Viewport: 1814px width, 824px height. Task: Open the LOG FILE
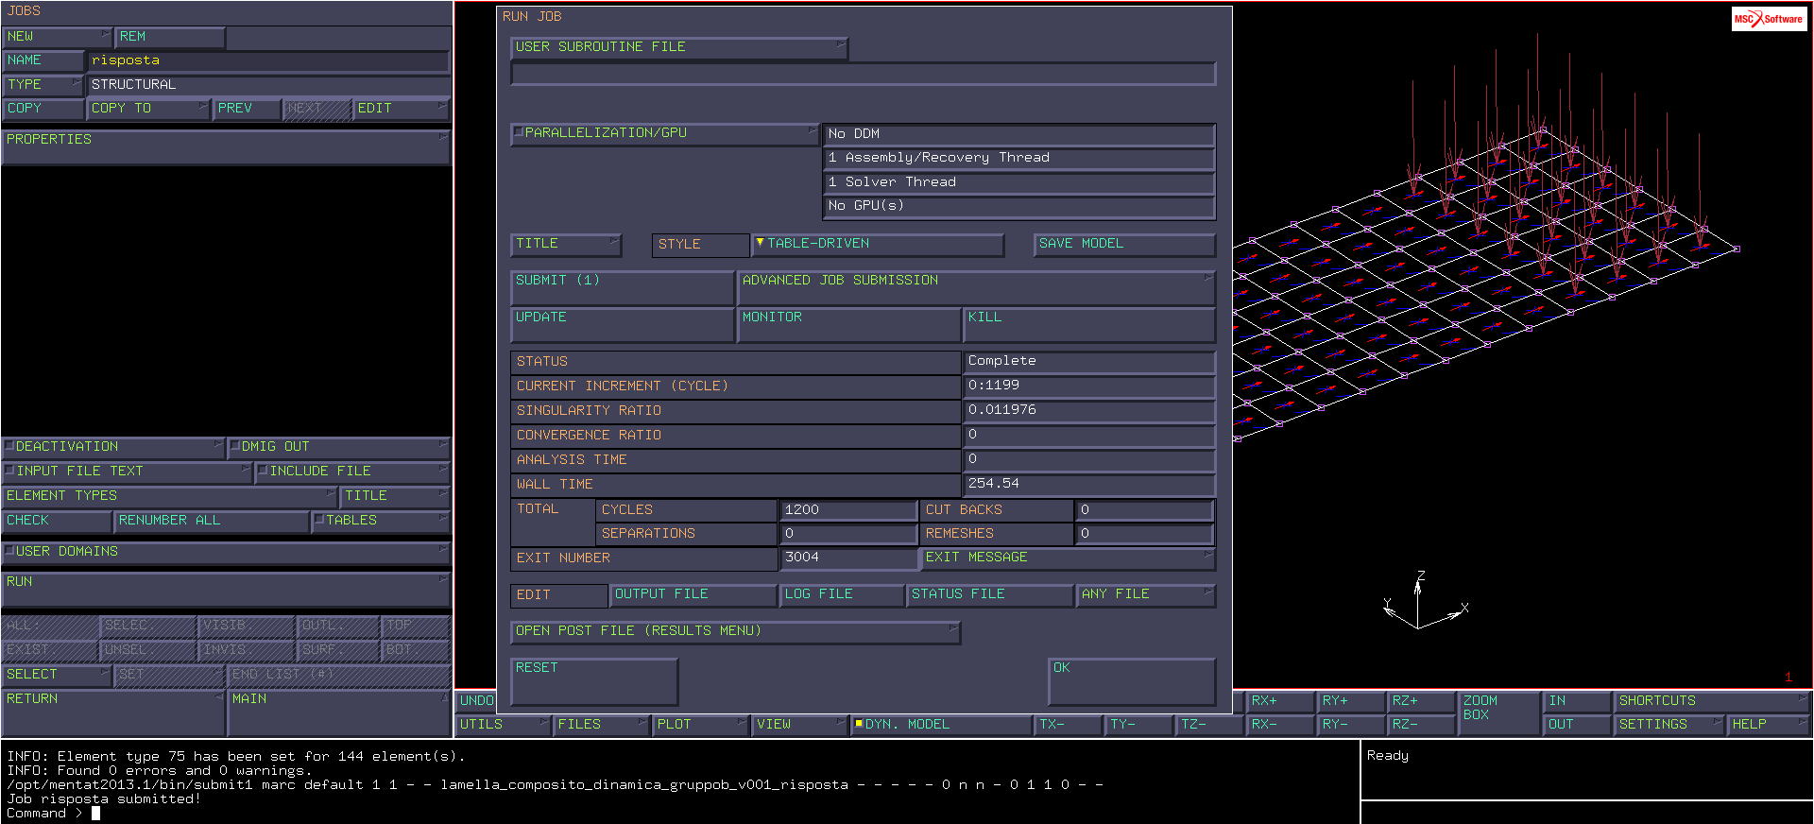click(x=842, y=594)
